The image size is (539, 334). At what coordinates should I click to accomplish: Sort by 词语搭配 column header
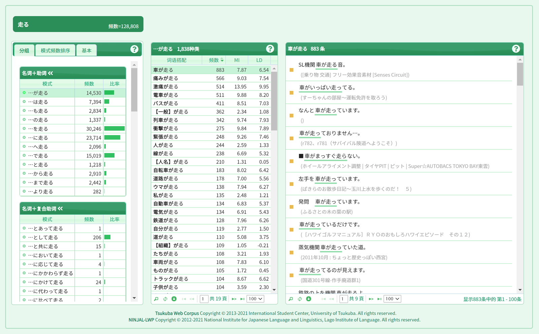pyautogui.click(x=177, y=60)
